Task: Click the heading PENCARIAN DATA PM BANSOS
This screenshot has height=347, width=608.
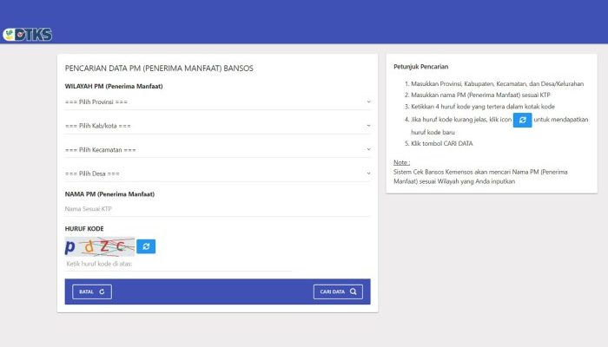Action: tap(159, 69)
